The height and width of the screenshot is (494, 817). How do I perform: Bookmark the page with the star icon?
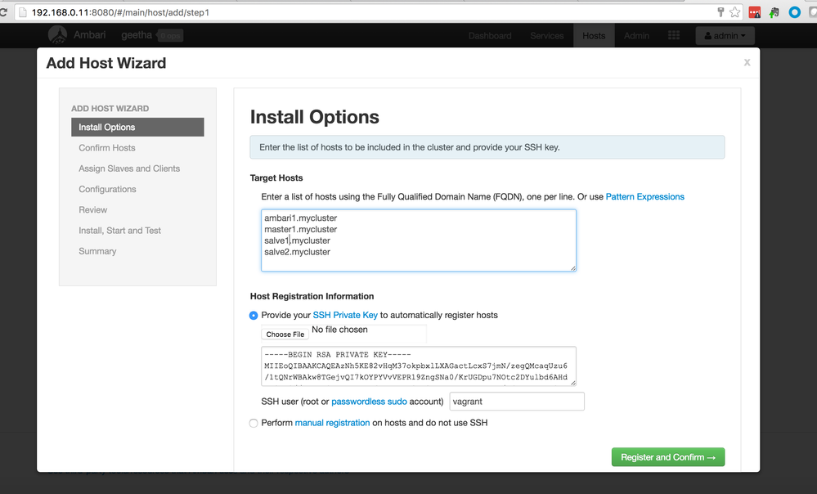click(x=734, y=11)
